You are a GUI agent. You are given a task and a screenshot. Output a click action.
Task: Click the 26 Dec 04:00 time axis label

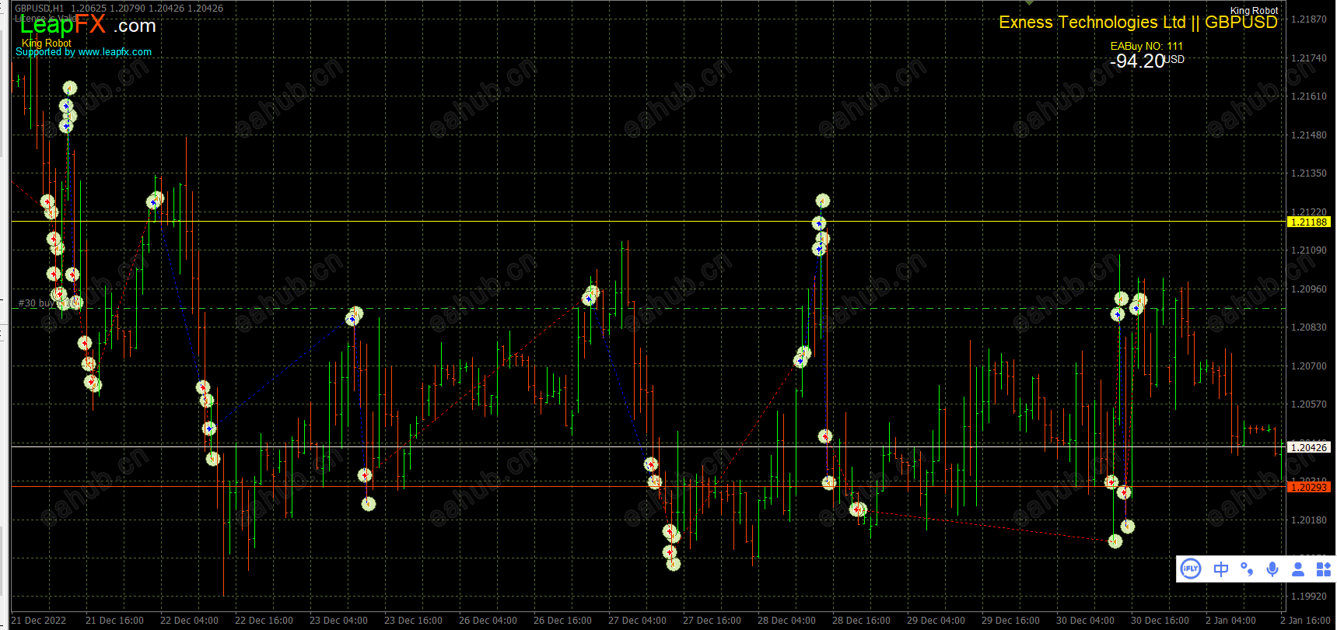[488, 621]
